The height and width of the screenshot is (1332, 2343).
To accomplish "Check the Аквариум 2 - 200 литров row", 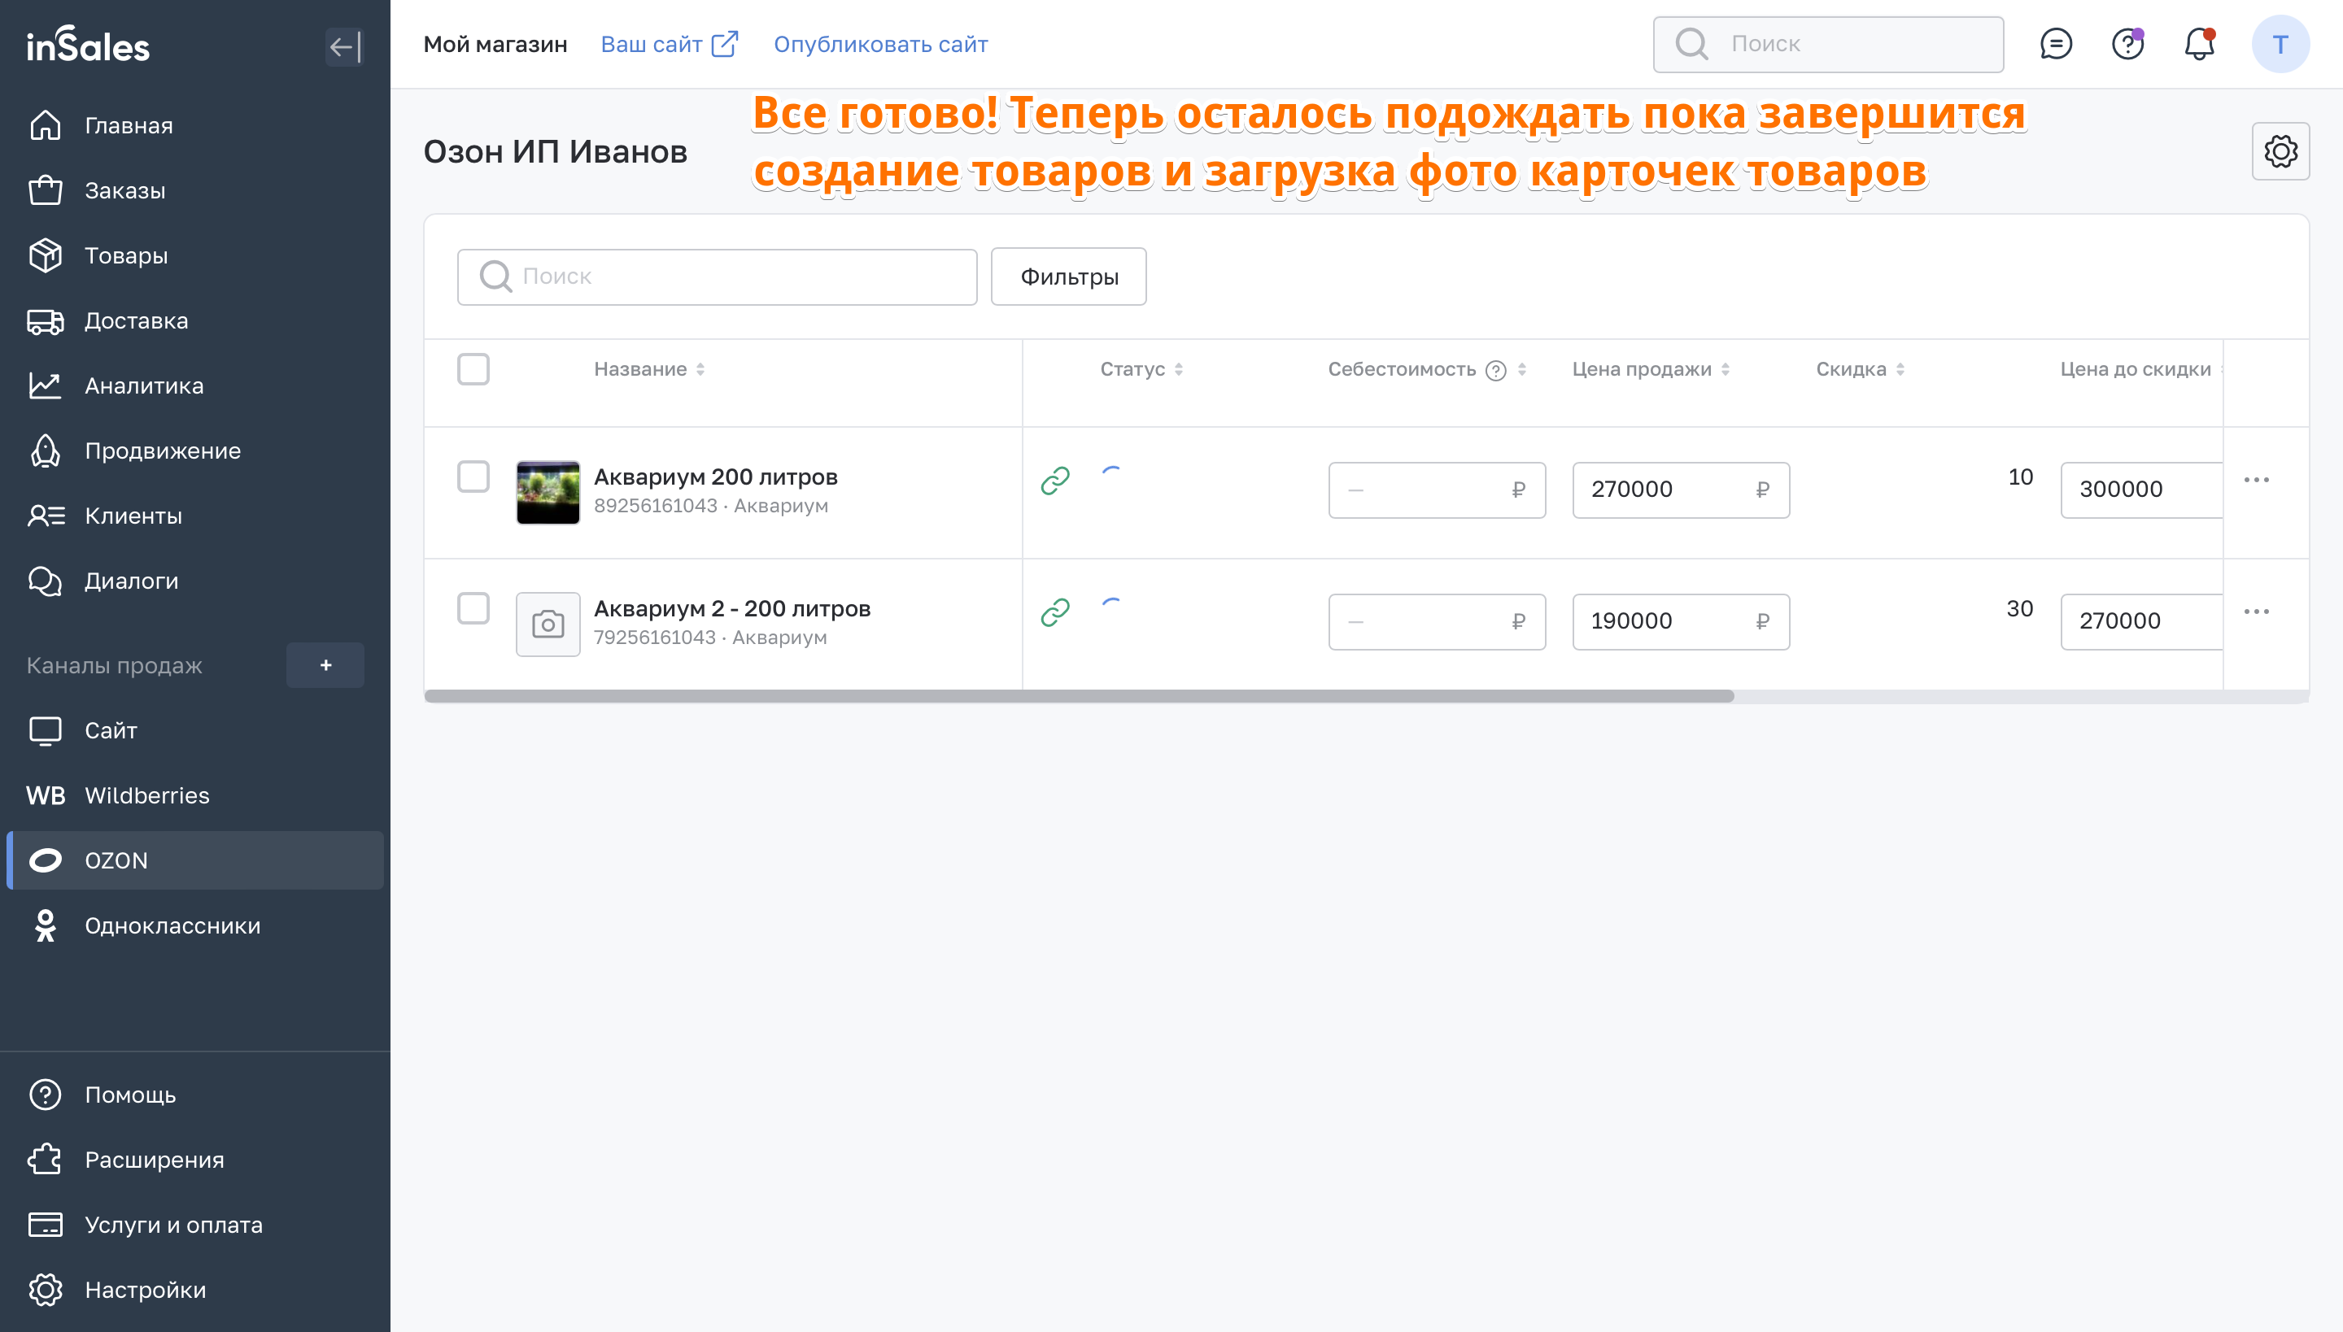I will [473, 608].
